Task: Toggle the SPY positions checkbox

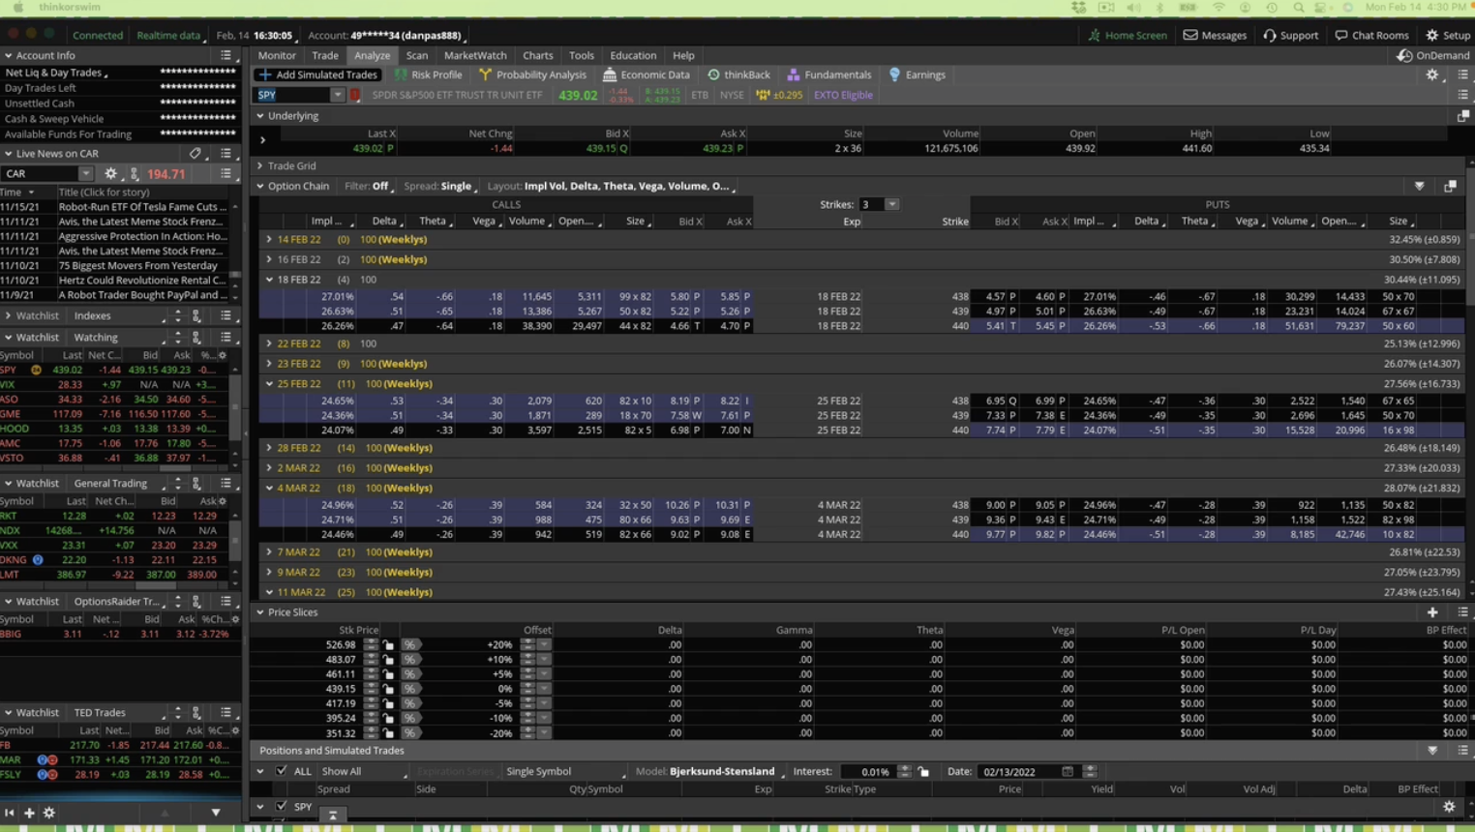Action: coord(282,806)
